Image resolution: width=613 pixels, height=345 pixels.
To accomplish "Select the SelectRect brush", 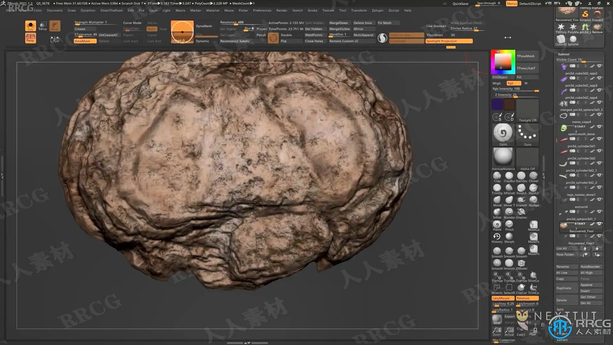I will coord(509,289).
